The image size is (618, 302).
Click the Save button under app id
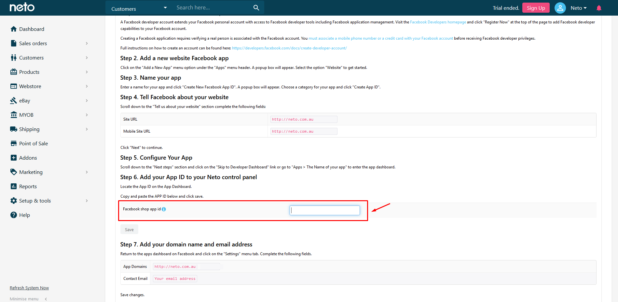point(129,230)
